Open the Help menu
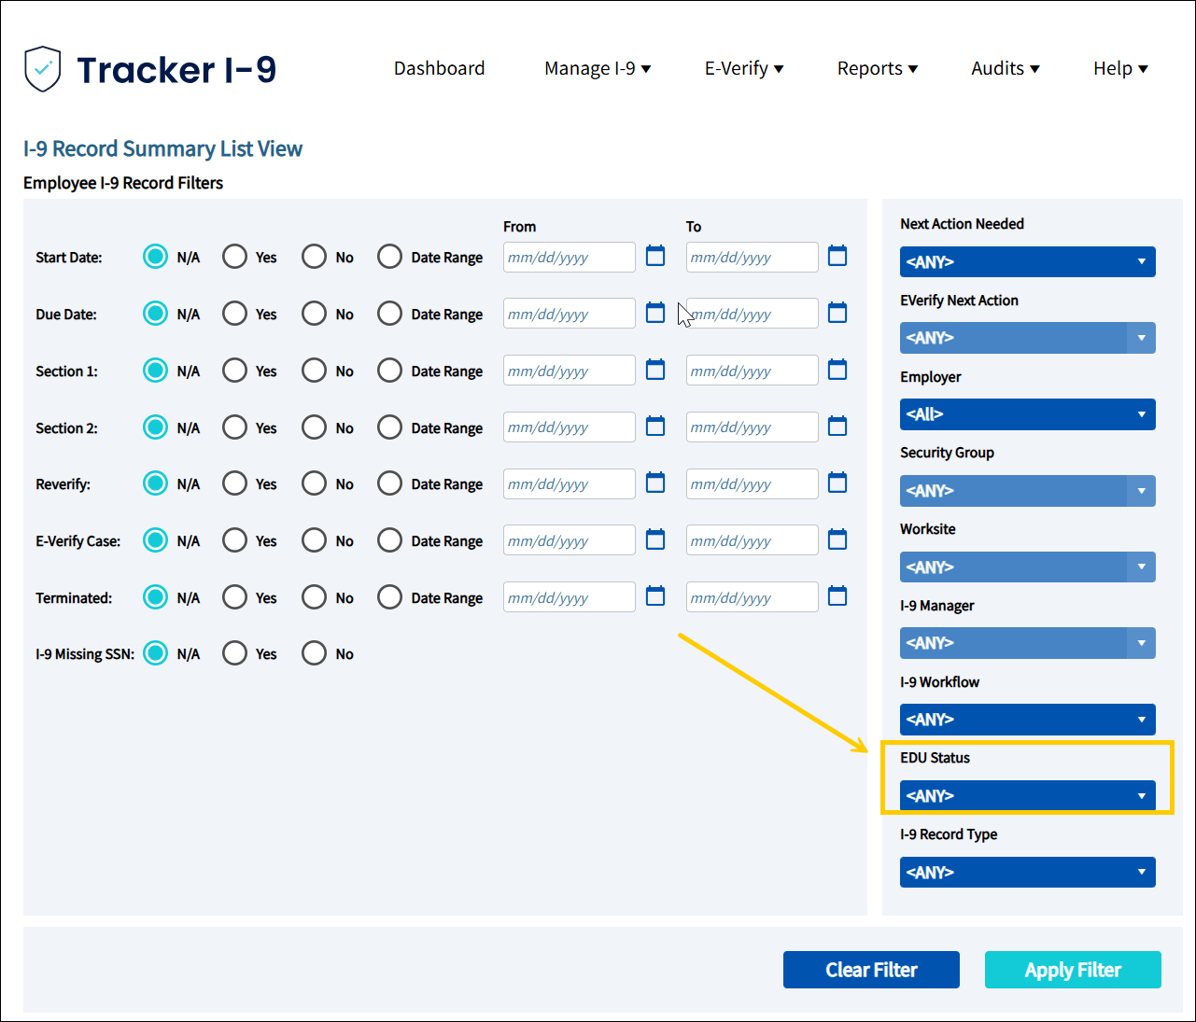This screenshot has height=1022, width=1196. 1120,68
